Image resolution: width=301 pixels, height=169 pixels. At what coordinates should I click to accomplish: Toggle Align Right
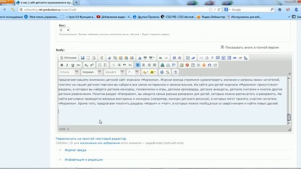click(149, 65)
